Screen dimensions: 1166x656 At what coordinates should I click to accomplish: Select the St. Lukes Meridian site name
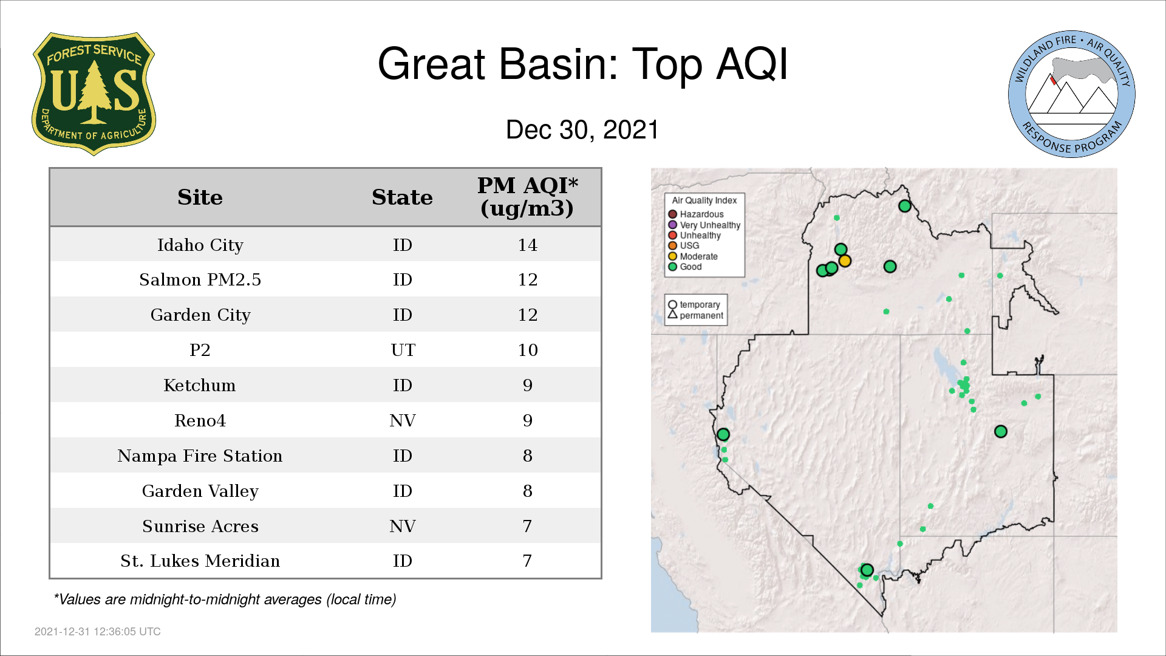200,561
